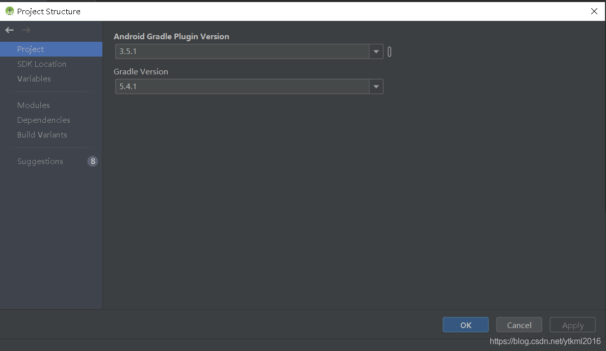Expand the Android Gradle Plugin Version dropdown arrow

click(376, 51)
